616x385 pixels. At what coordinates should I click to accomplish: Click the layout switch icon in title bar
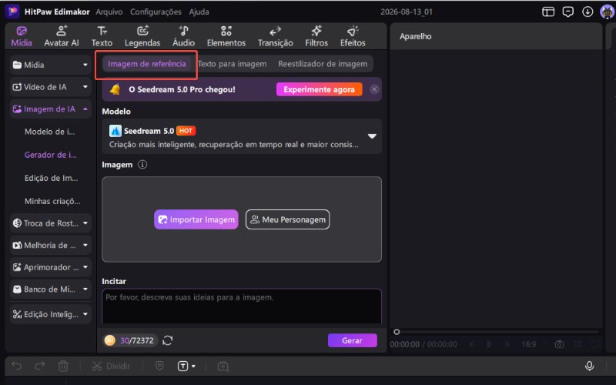548,12
